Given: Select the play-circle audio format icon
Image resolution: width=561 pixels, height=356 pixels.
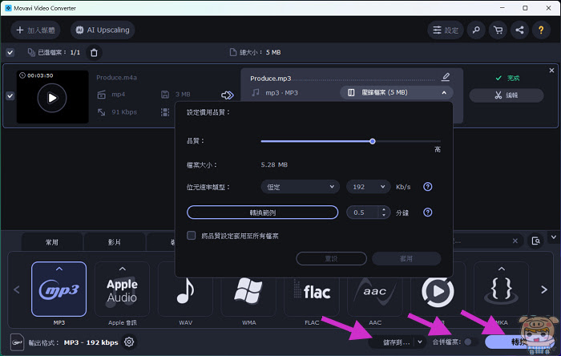Looking at the screenshot, I should click(438, 292).
